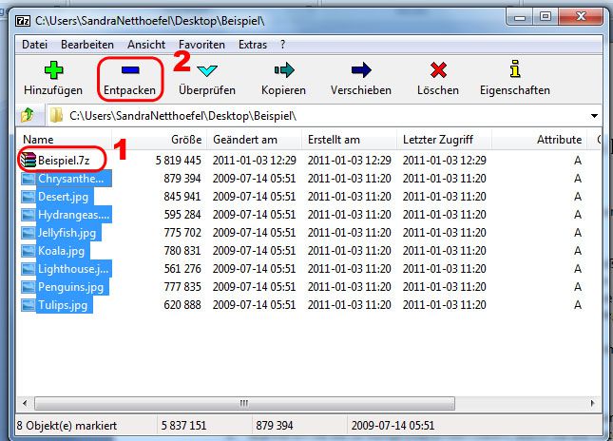Click the Chrysanthemum image file icon
613x441 pixels.
(29, 179)
